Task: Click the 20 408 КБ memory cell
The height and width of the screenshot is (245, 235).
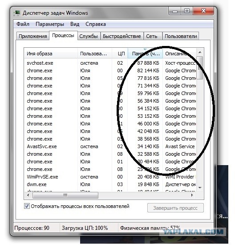Action: point(148,177)
